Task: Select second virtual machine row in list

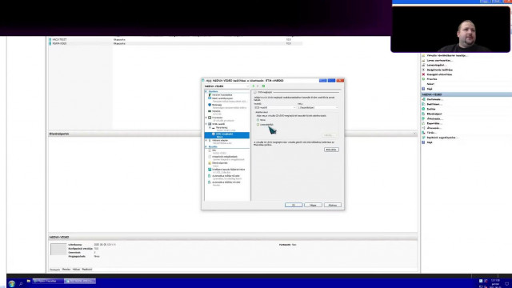Action: (175, 43)
